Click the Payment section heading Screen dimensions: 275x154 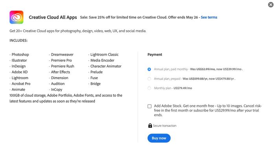pos(155,54)
